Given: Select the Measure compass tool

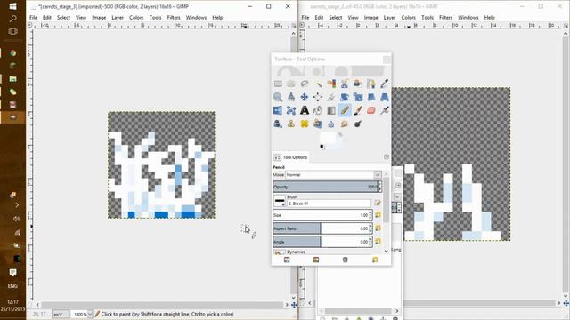Looking at the screenshot, I should (291, 97).
